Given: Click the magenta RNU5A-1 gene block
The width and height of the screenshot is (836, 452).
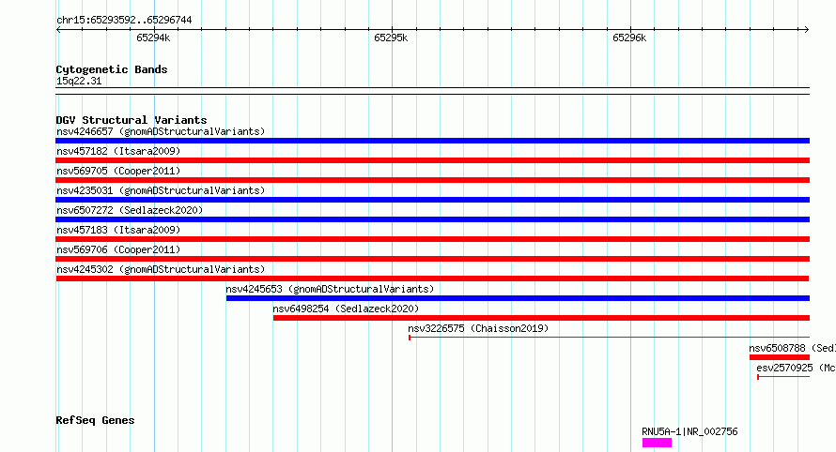Looking at the screenshot, I should 657,443.
